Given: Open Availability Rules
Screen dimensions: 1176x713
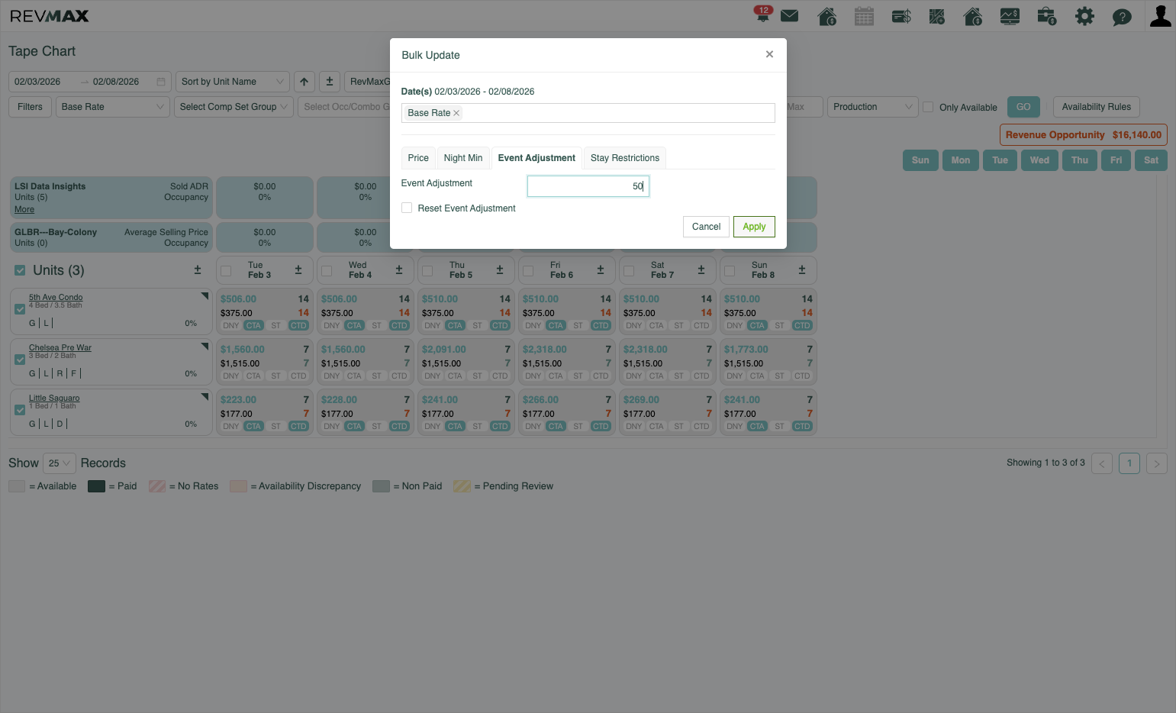Looking at the screenshot, I should pos(1097,107).
